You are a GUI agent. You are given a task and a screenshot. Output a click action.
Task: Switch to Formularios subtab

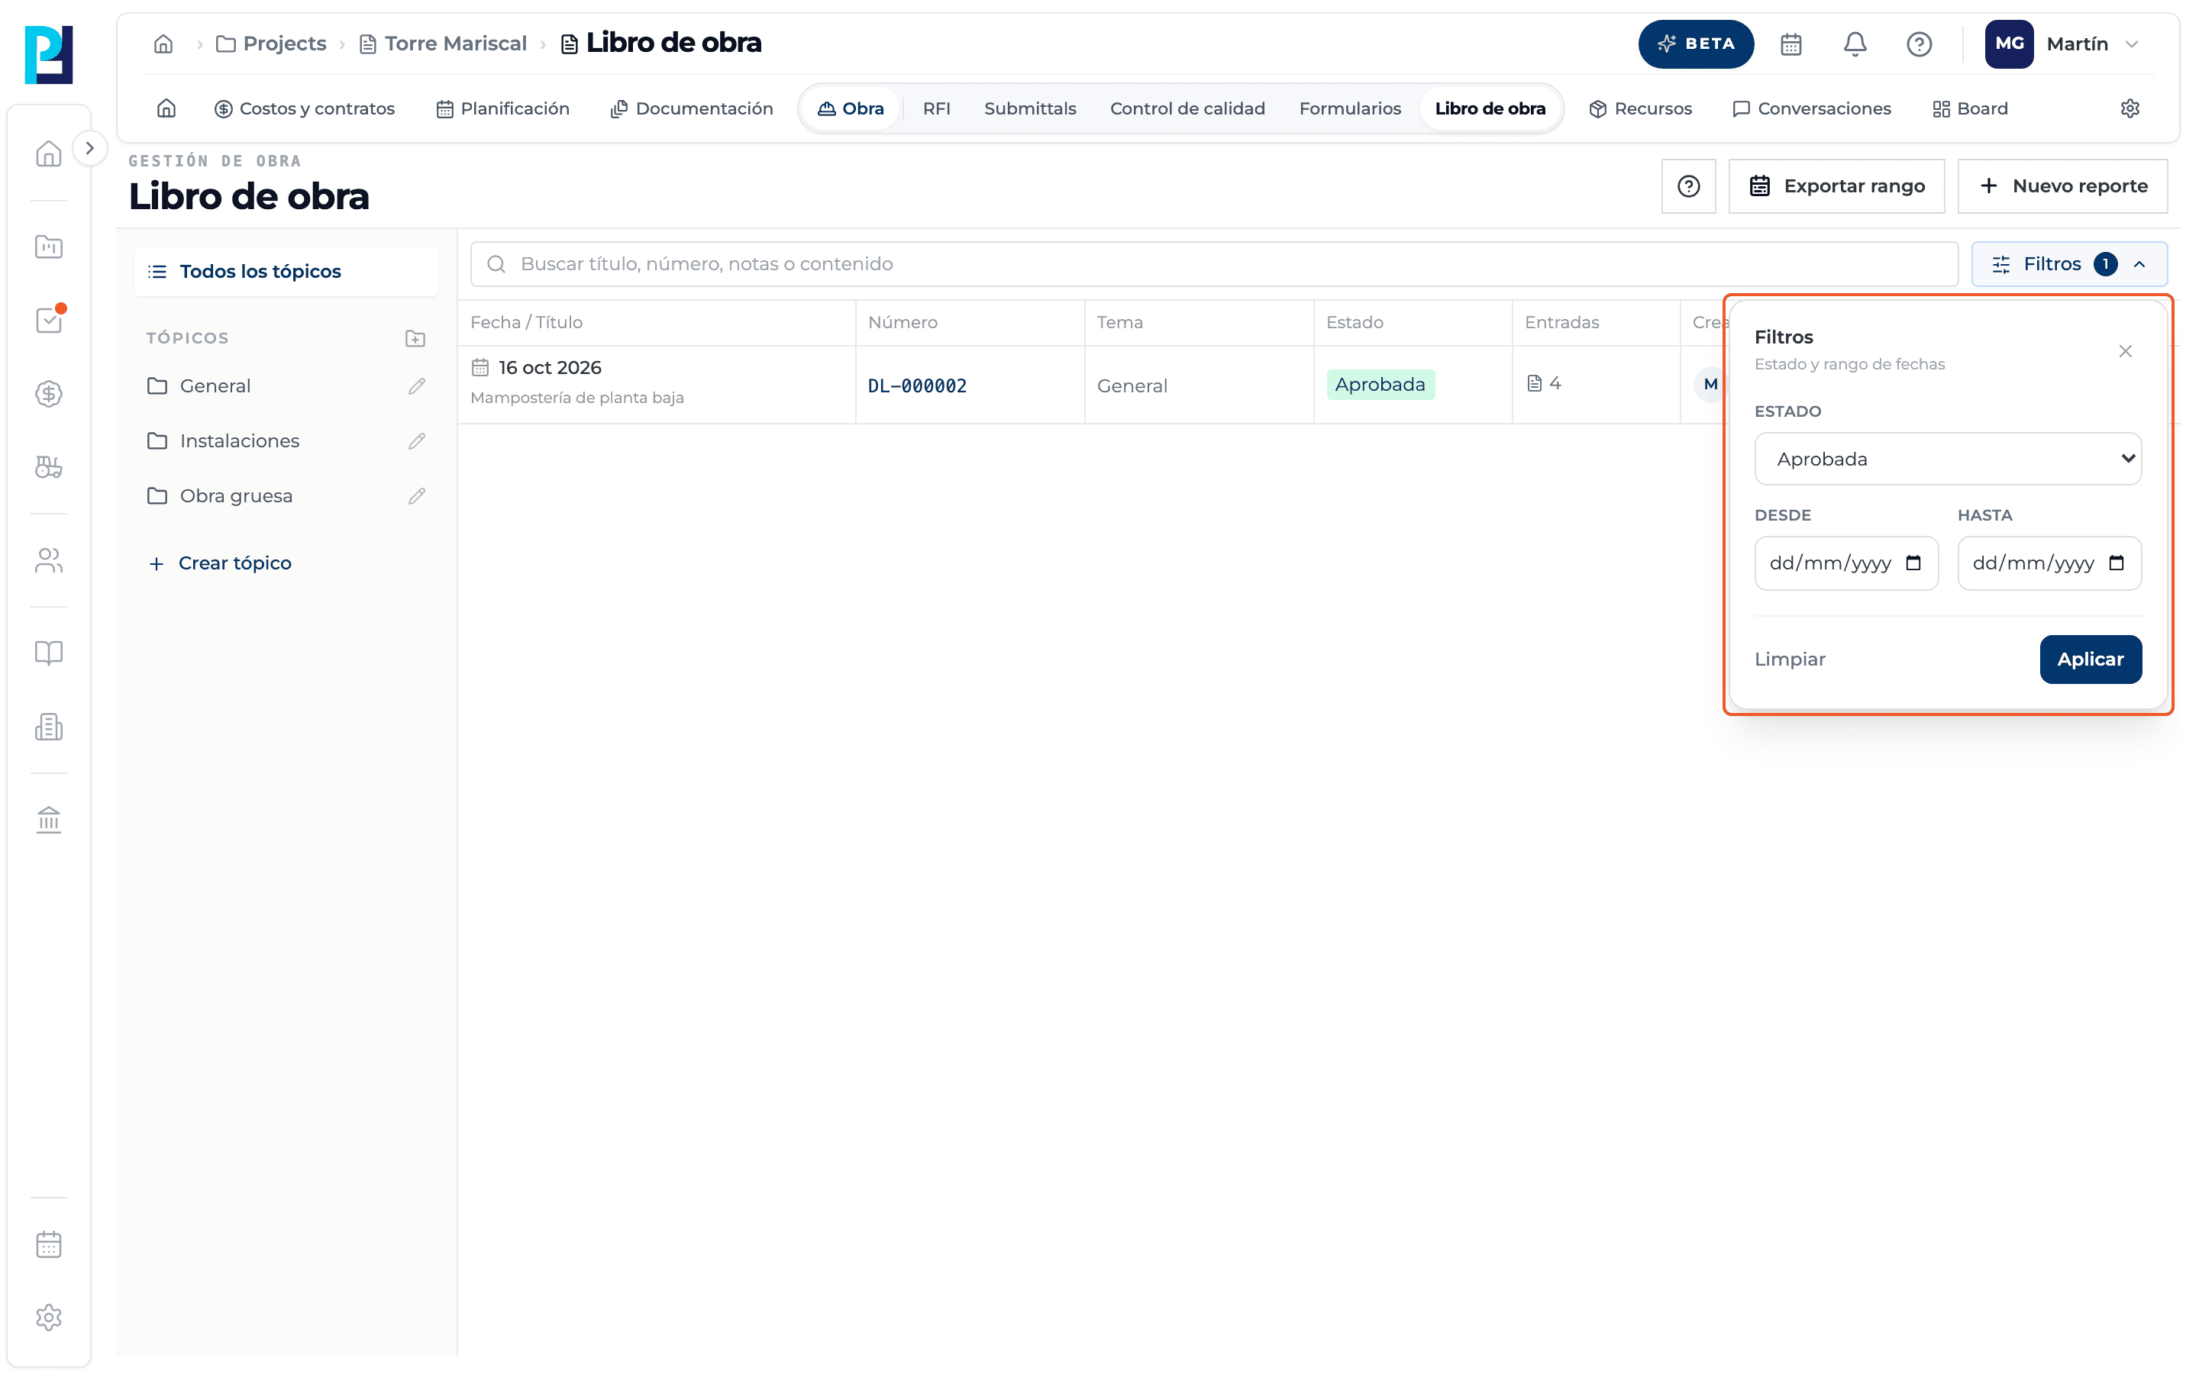(x=1349, y=108)
